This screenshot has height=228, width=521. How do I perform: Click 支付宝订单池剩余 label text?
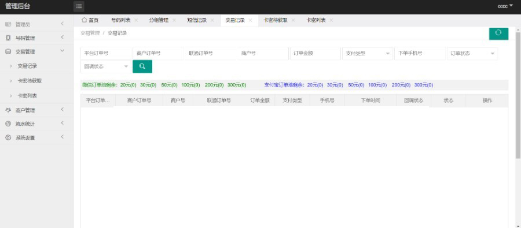click(x=284, y=85)
